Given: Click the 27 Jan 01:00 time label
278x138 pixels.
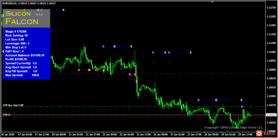Looking at the screenshot, I should click(x=177, y=135).
